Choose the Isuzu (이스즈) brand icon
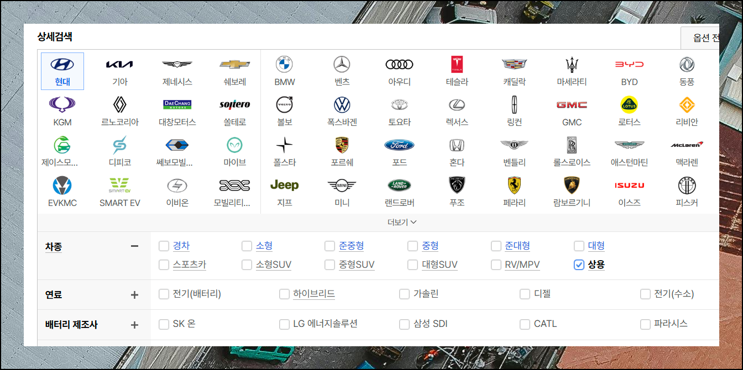Screen dimensions: 743x370 [629, 186]
